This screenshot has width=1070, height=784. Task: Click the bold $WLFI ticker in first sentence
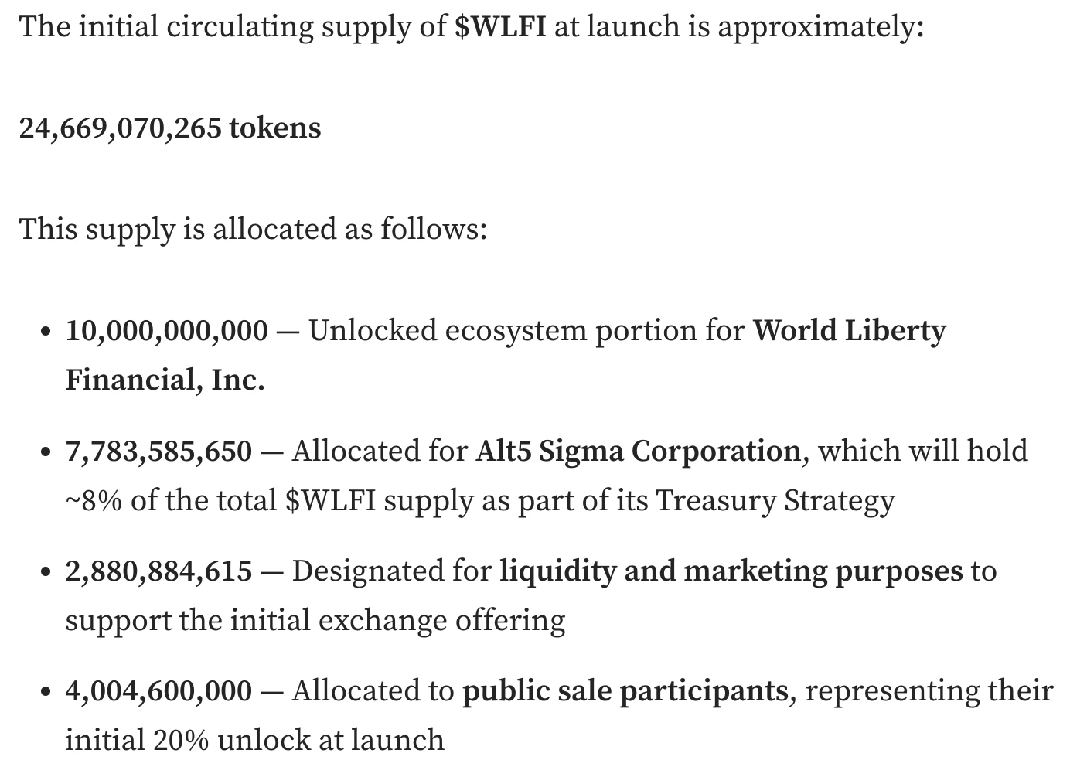coord(500,27)
